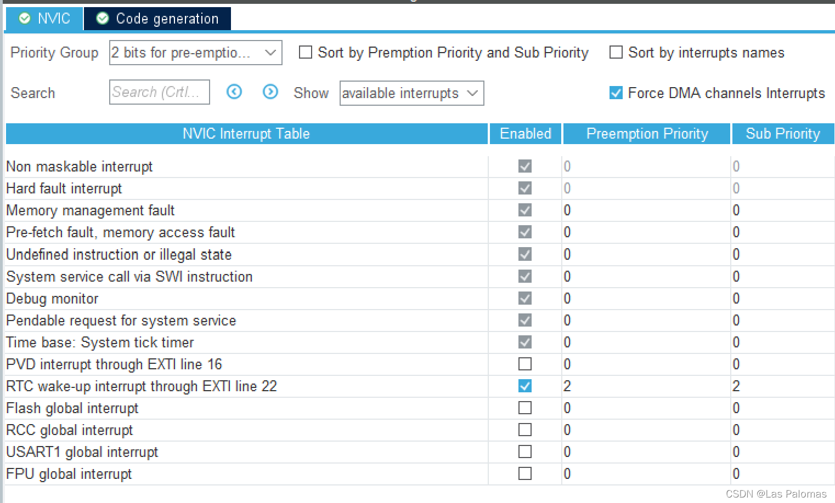This screenshot has height=503, width=835.
Task: Click Hard fault interrupt enabled checkbox
Action: pyautogui.click(x=525, y=188)
